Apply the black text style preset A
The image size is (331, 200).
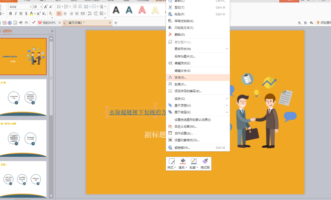pos(116,10)
